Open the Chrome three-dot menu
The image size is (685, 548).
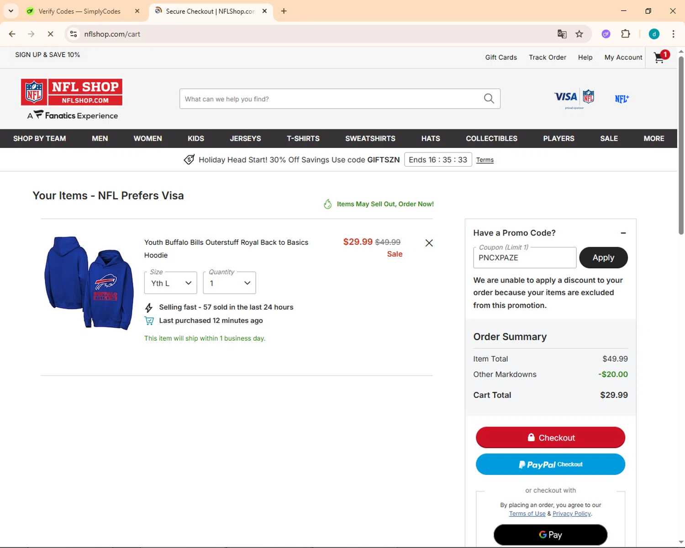673,34
